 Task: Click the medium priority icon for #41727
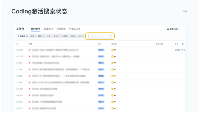pos(112,56)
